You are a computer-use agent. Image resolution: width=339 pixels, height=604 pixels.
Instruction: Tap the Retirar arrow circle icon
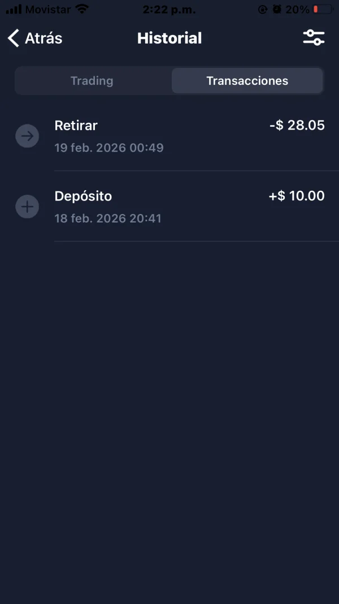click(27, 136)
